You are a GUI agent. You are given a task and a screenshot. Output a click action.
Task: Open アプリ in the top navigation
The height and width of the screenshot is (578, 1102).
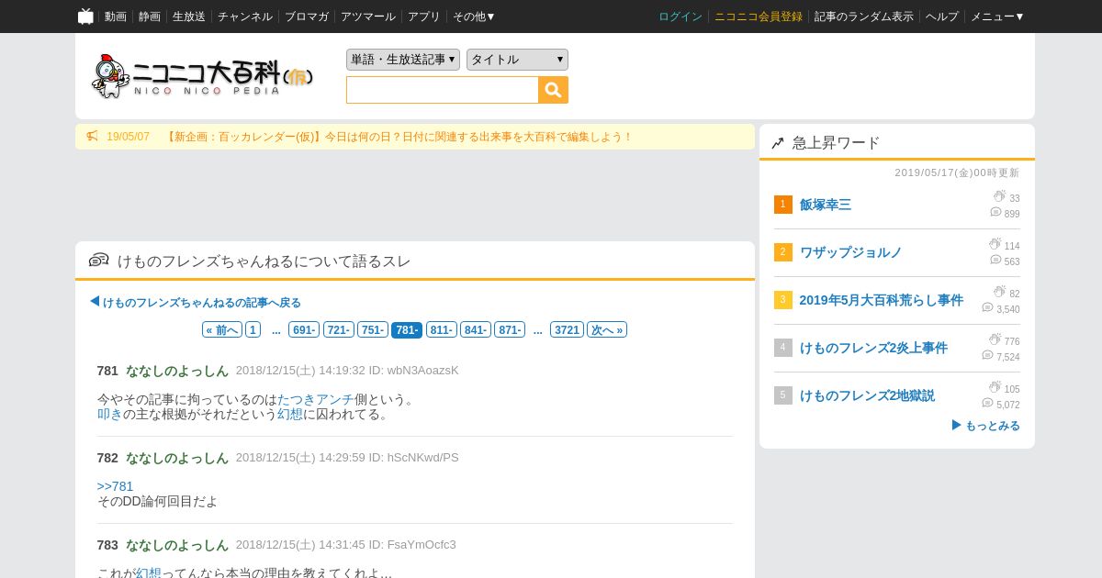tap(424, 17)
